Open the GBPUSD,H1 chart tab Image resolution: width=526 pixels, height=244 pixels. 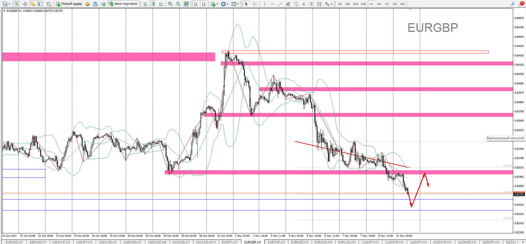click(38, 242)
